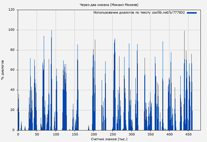Click the '250' tick label on x-axis
Viewport: 207px width, 142px height.
pos(113,134)
